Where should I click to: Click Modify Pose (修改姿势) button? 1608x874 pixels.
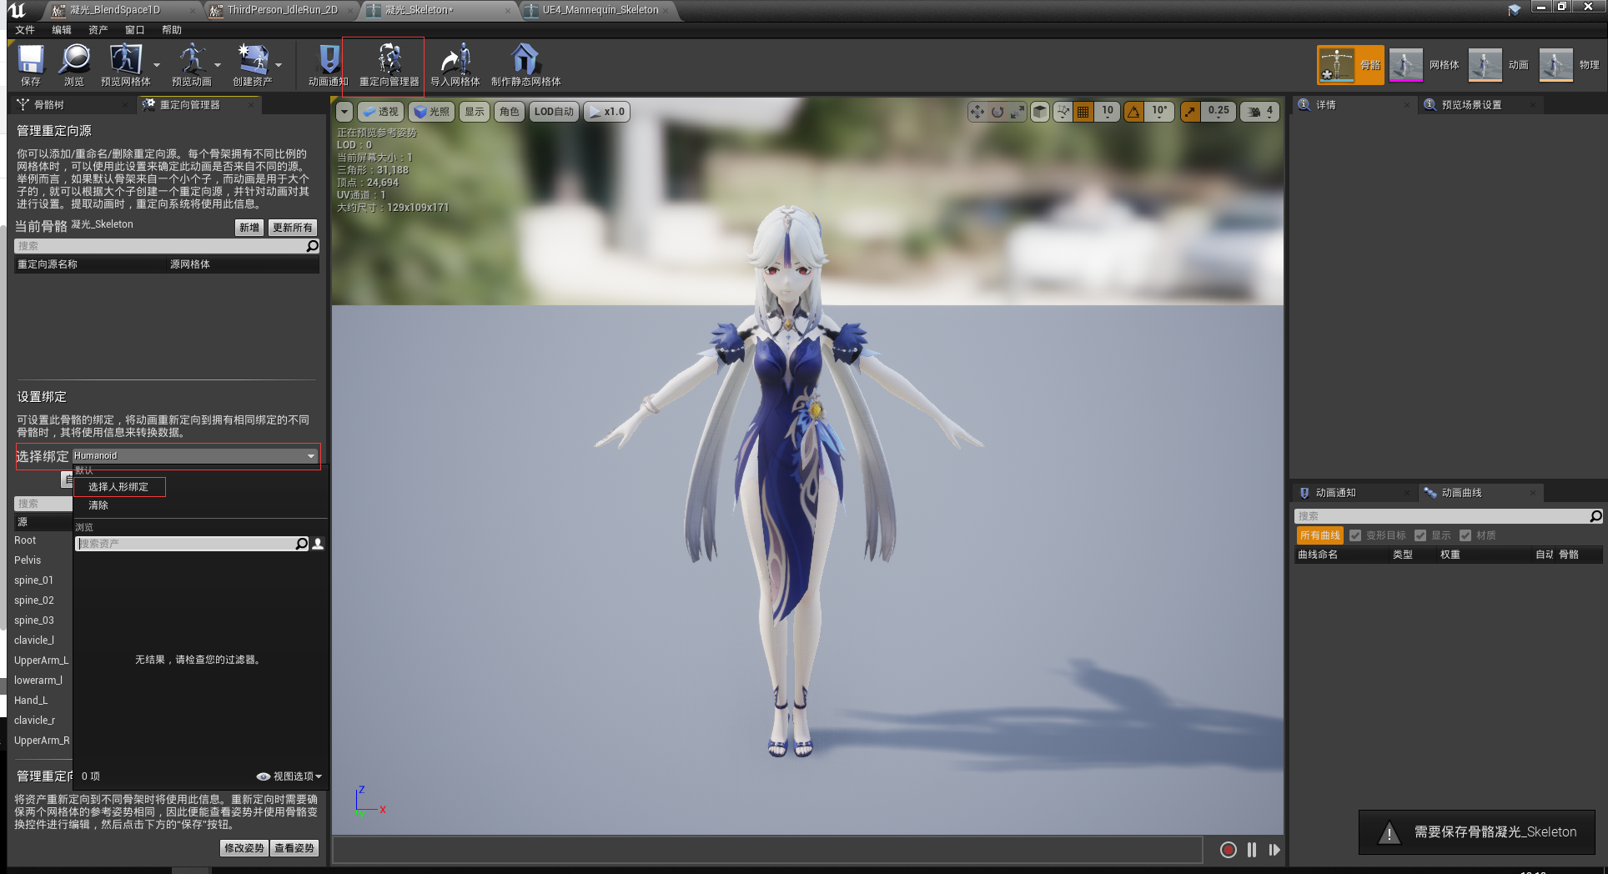[244, 848]
